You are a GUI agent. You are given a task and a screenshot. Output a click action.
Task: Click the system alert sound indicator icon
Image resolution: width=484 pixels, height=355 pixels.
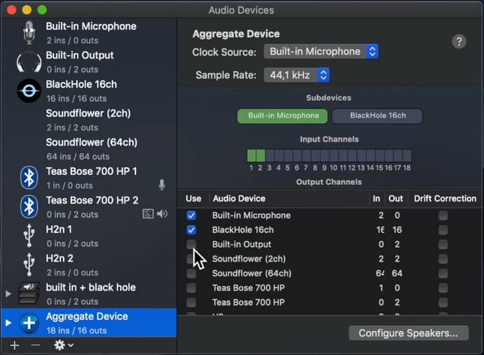coord(148,213)
